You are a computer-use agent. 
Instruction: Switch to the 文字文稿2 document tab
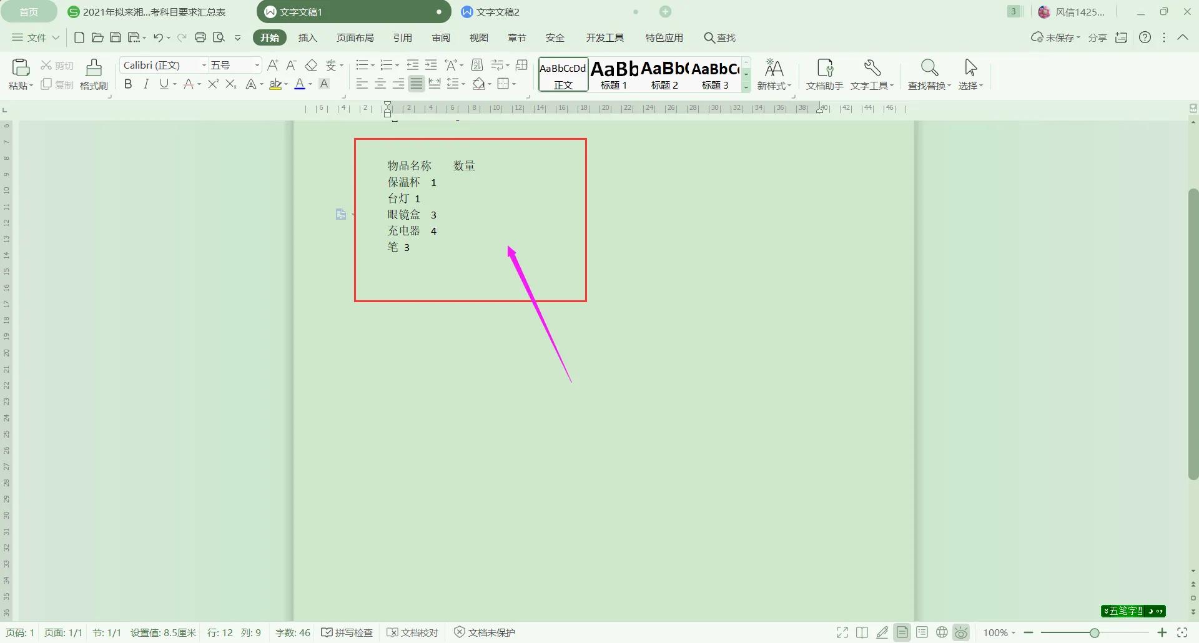[x=497, y=12]
